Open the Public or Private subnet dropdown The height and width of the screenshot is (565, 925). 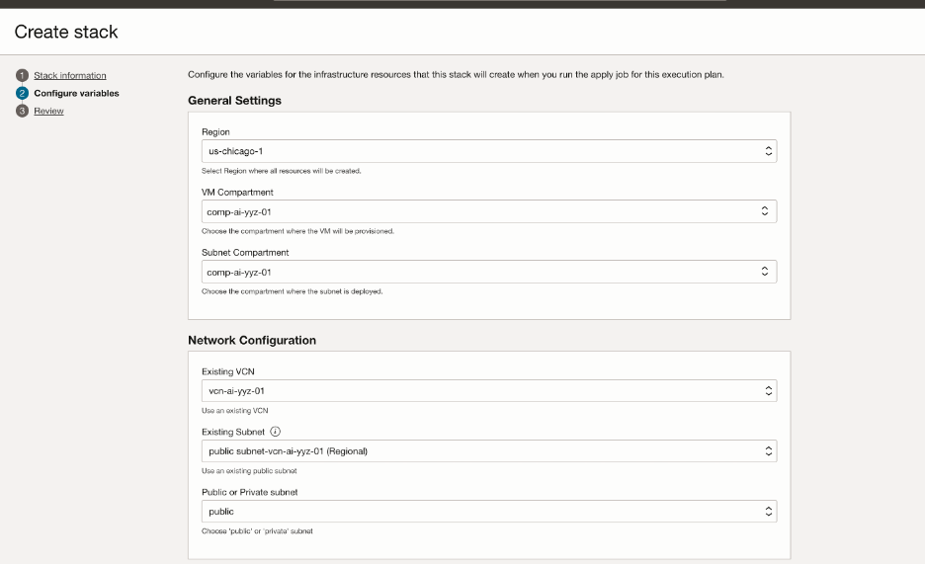coord(474,512)
